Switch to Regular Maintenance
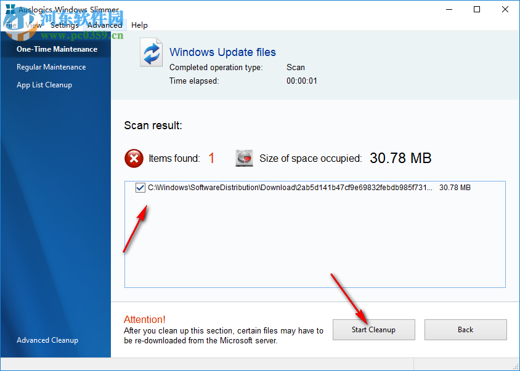Screen dimensions: 520x371 51,66
